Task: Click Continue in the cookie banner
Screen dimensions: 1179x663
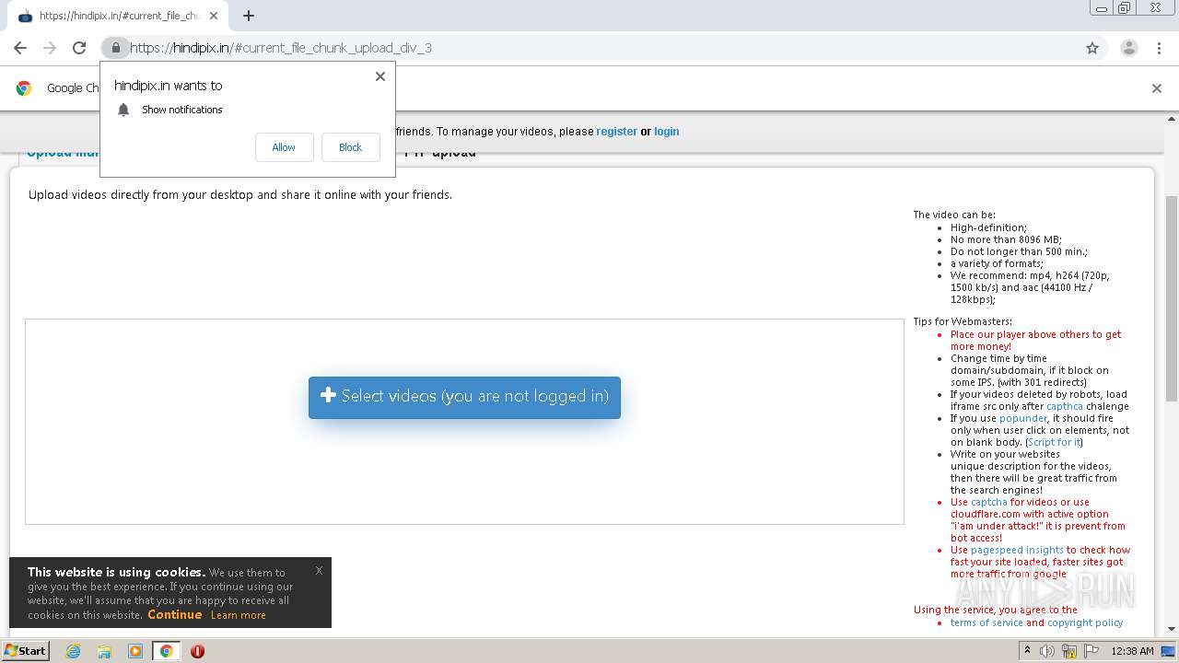Action: coord(174,614)
